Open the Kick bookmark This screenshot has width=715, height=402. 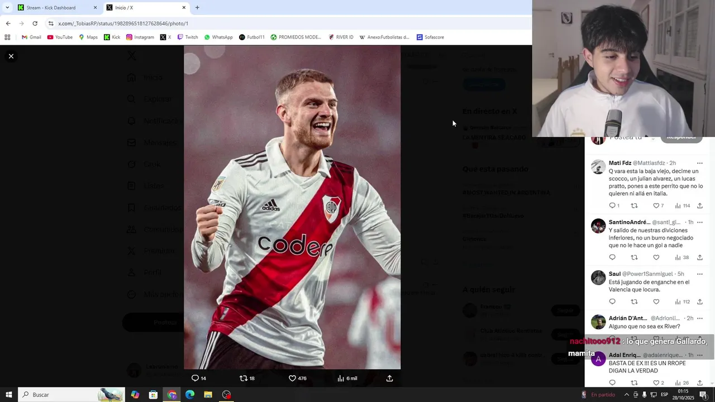(112, 37)
